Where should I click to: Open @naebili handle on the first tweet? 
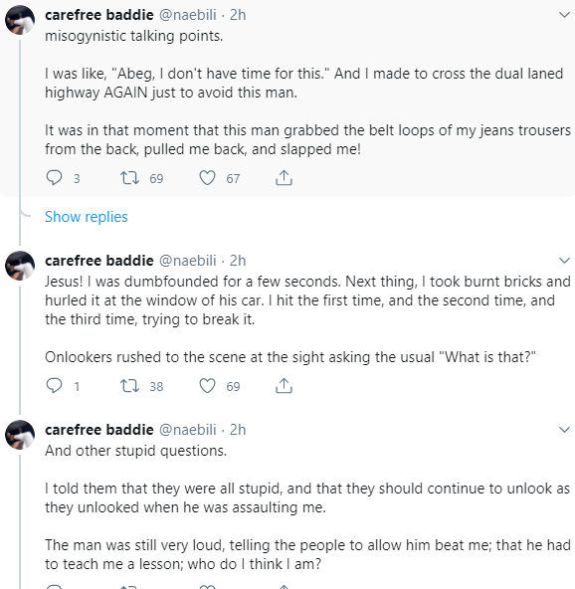188,15
